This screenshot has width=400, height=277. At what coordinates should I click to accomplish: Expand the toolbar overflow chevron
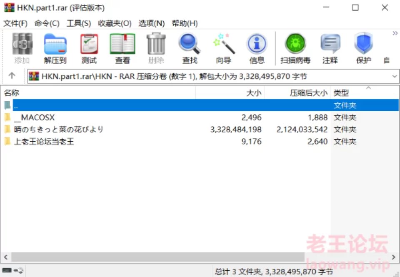395,33
